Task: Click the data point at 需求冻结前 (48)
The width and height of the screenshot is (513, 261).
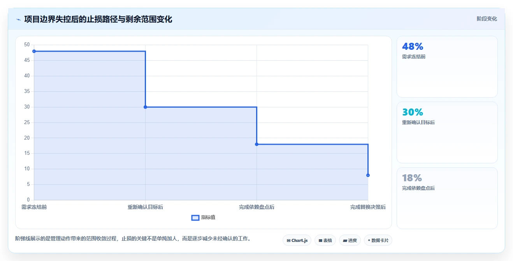Action: click(34, 51)
